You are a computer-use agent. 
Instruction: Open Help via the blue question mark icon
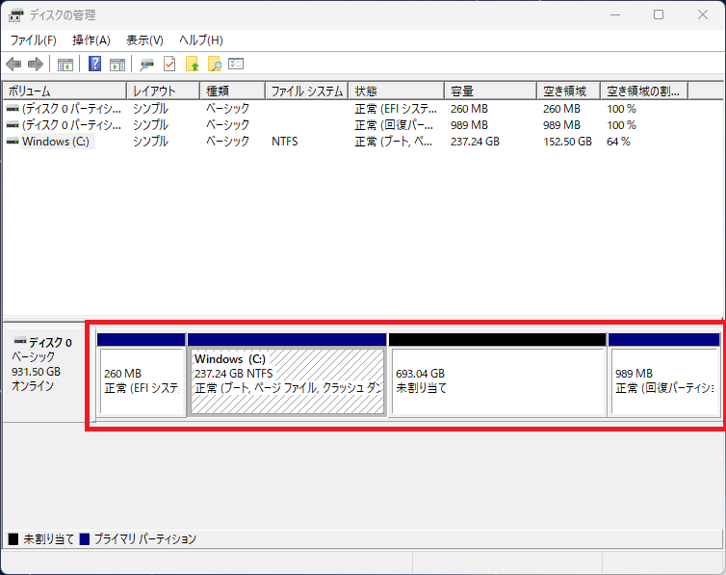(x=95, y=65)
